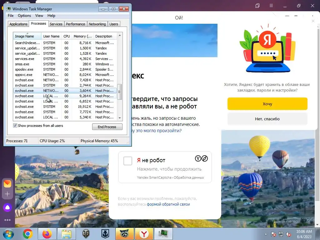Open Yandex Mail sidebar icon
This screenshot has width=320, height=240.
[x=7, y=183]
